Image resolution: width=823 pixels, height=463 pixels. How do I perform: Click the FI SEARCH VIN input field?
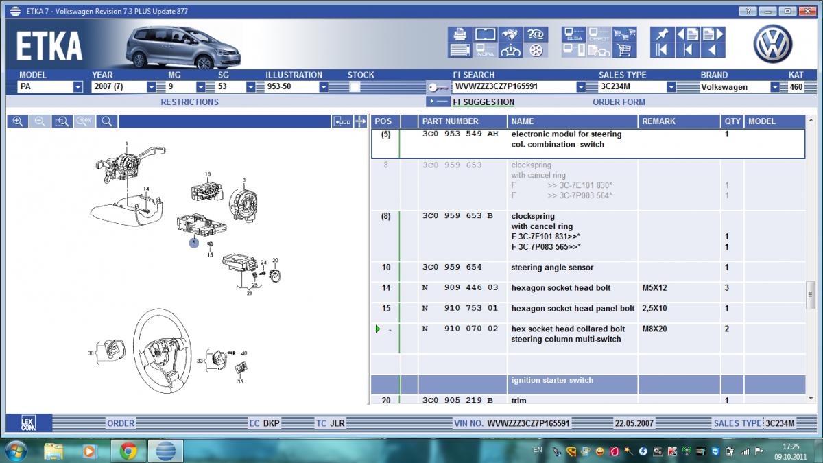pos(514,87)
